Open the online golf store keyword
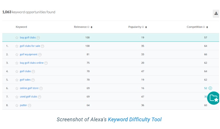The width and height of the screenshot is (220, 129). (x=29, y=88)
